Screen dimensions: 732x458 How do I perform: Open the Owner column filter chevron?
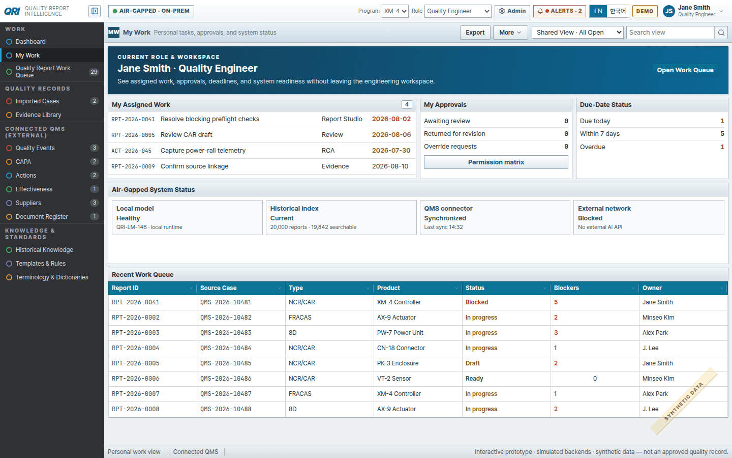point(722,288)
